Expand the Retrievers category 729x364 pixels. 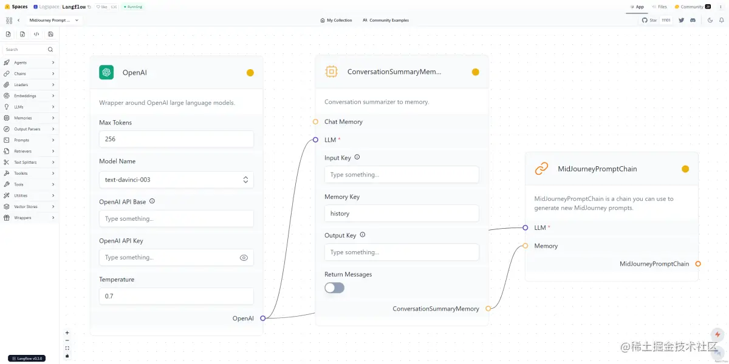point(29,151)
